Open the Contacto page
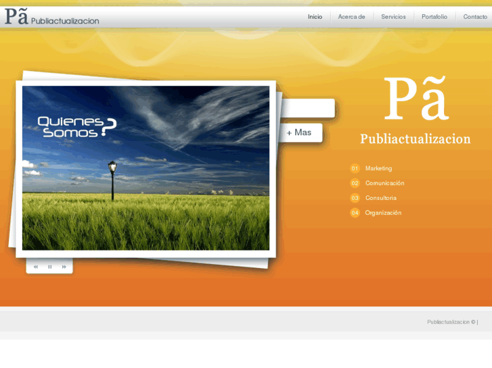Screen dimensions: 492x368 click(475, 17)
